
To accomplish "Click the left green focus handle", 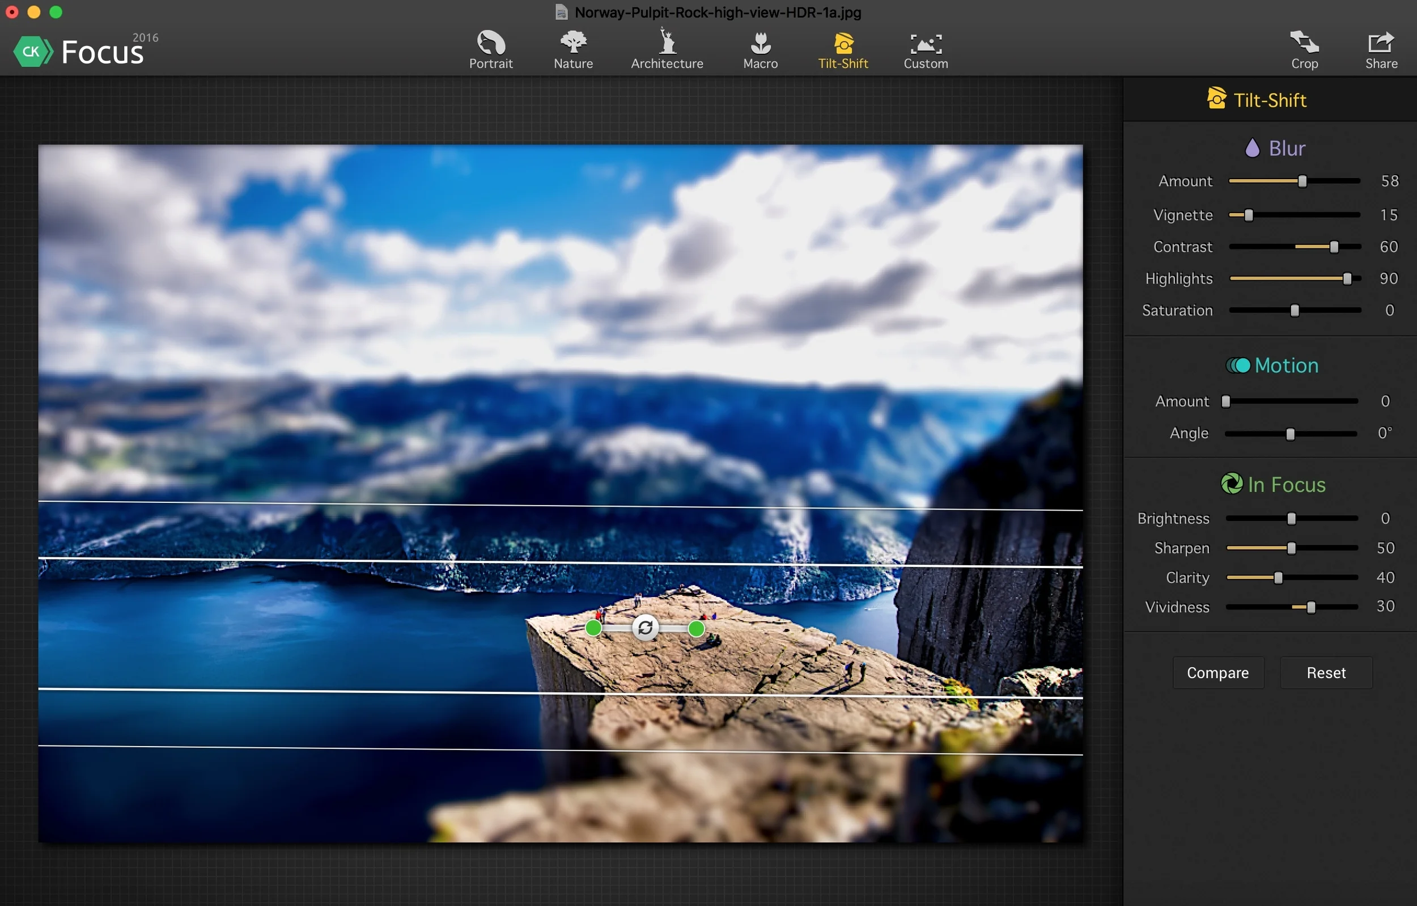I will [593, 628].
